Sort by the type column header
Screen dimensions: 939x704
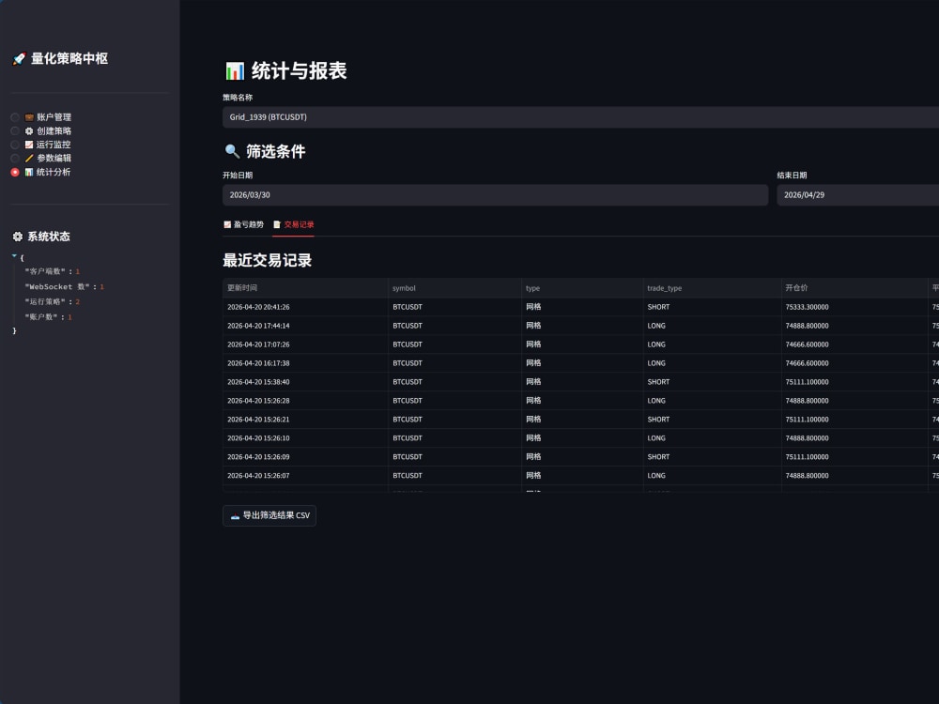[x=583, y=288]
